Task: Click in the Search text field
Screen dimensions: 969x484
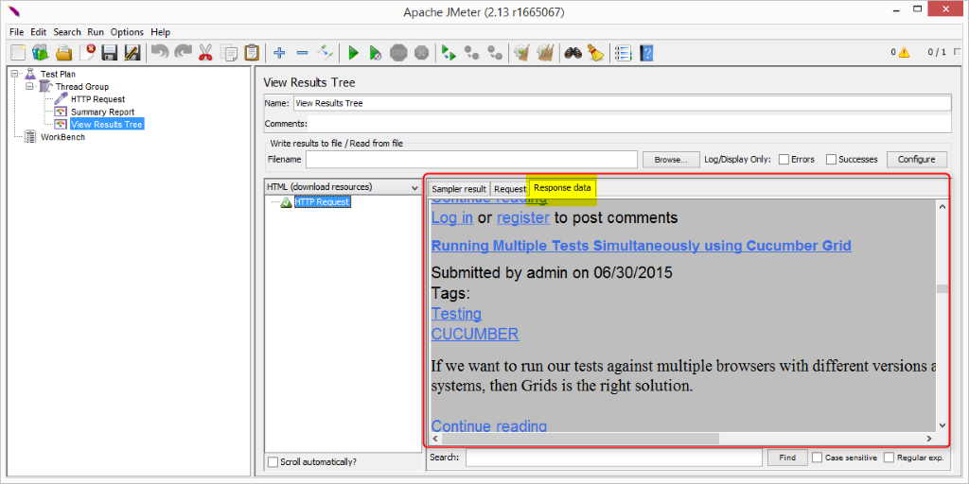Action: click(x=614, y=458)
